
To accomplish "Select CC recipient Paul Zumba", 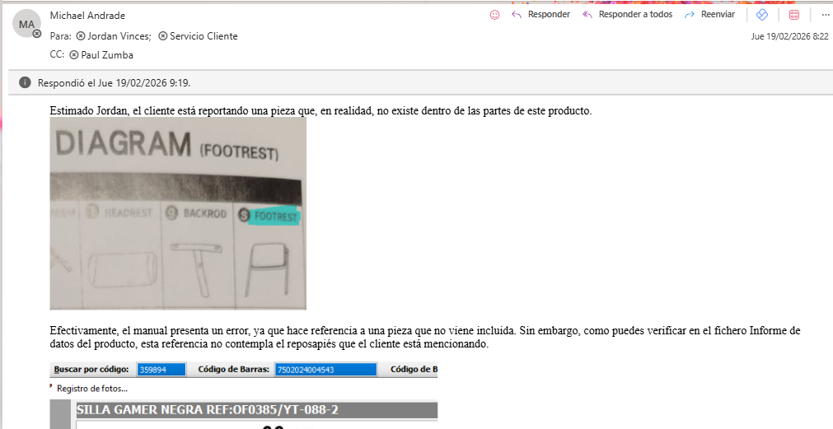I will click(x=106, y=55).
